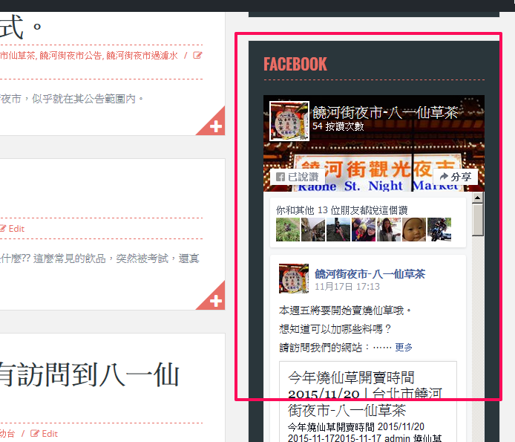The height and width of the screenshot is (442, 515).
Task: Click the post timestamp 11月17日 17:13
Action: tap(347, 286)
